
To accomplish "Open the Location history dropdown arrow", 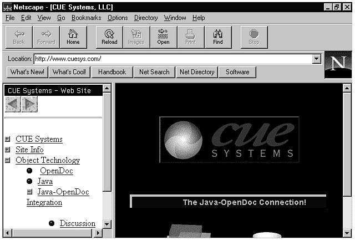I will coord(317,59).
